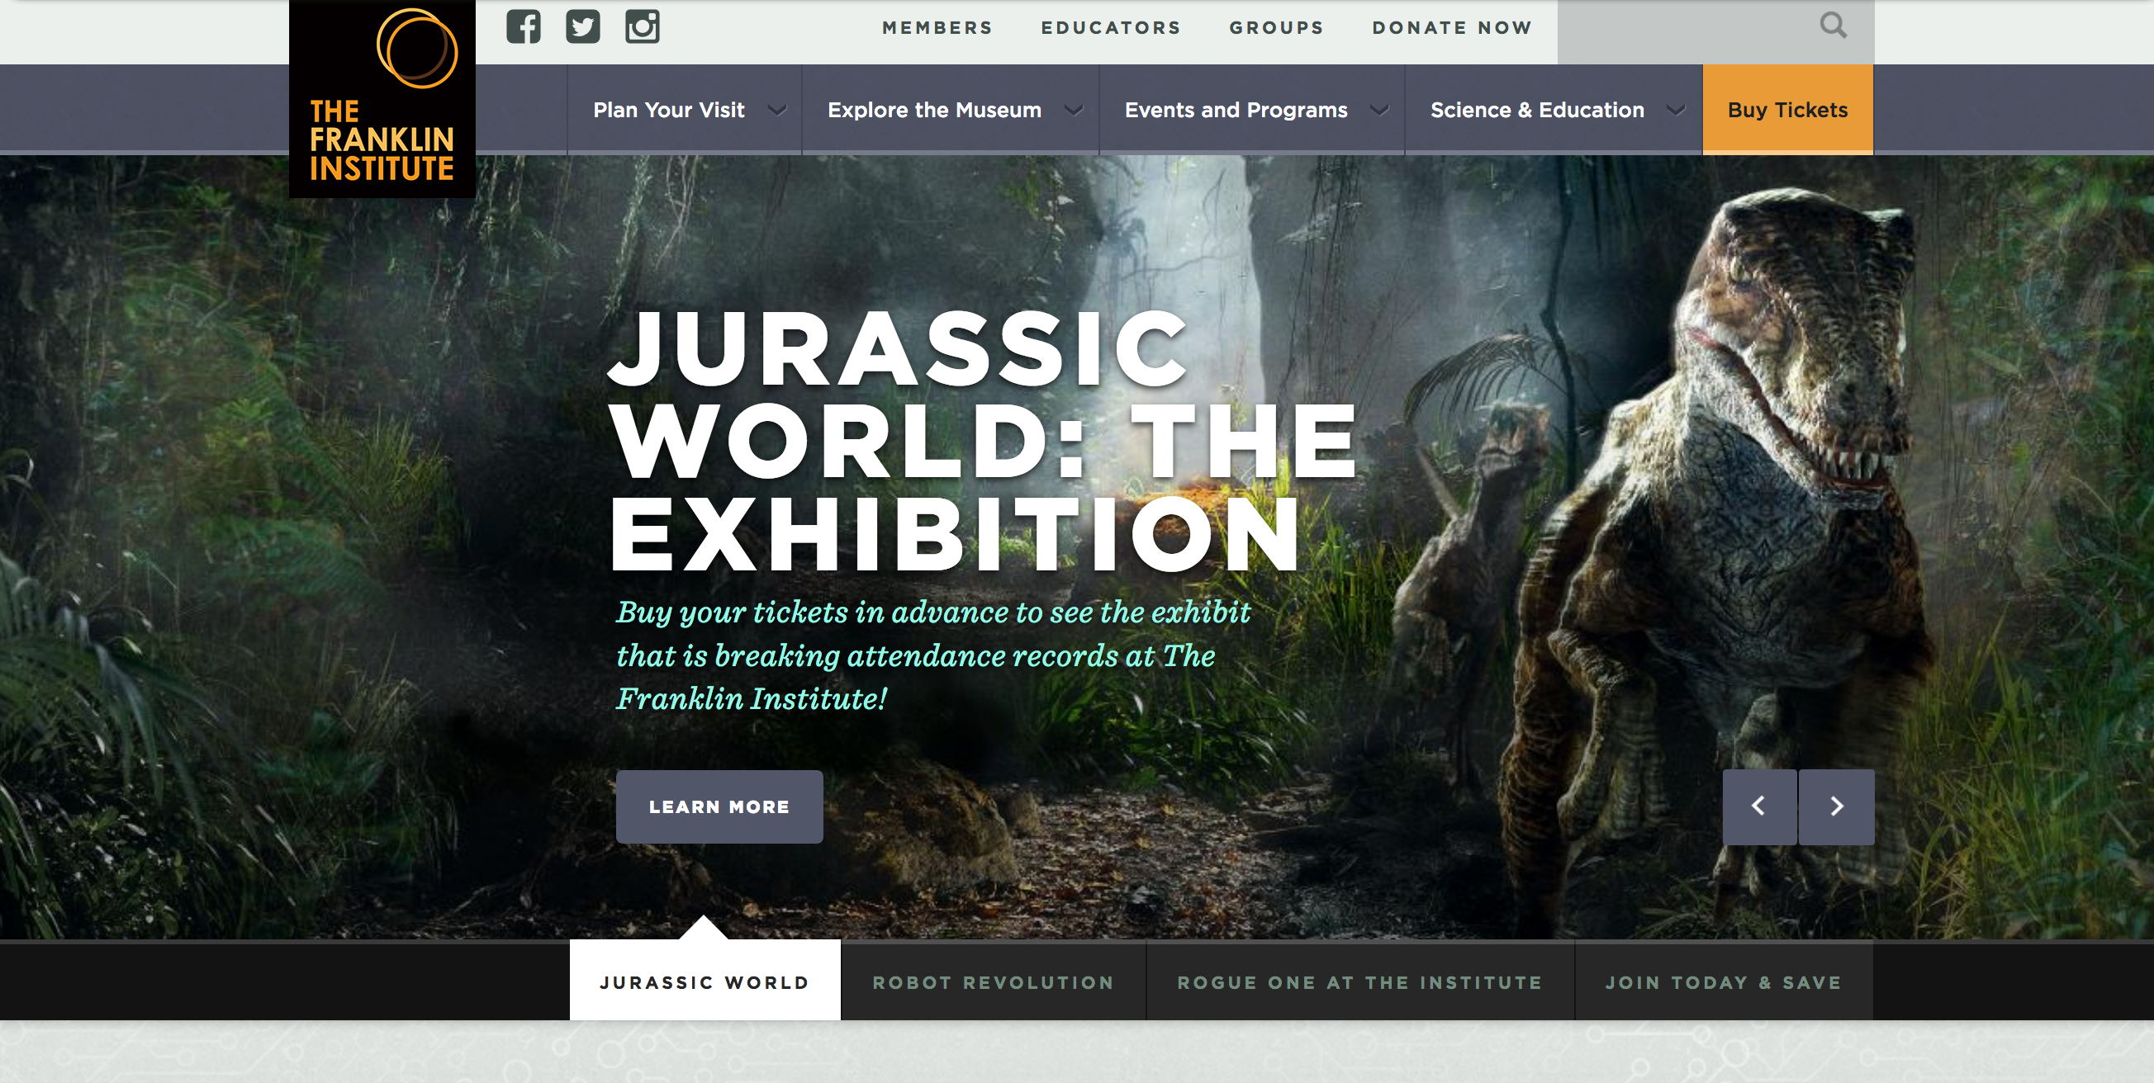Click the Buy Tickets button

point(1787,110)
